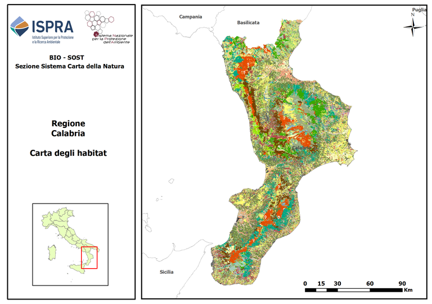The image size is (432, 304).
Task: Click Sardinia island in the inset map
Action: [52, 252]
